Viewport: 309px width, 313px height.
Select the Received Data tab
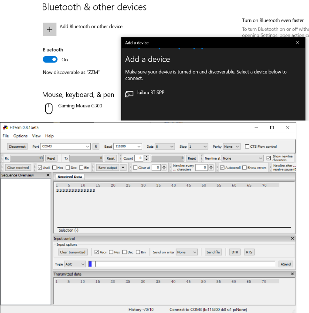[70, 177]
